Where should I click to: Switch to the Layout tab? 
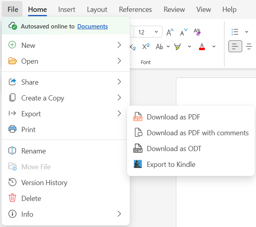tap(97, 9)
